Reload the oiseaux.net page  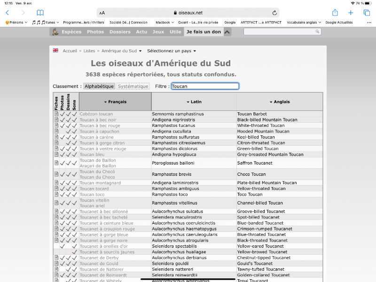pyautogui.click(x=274, y=13)
